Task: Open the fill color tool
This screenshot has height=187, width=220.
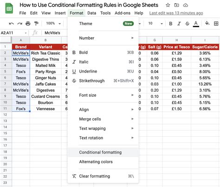Action: click(207, 23)
